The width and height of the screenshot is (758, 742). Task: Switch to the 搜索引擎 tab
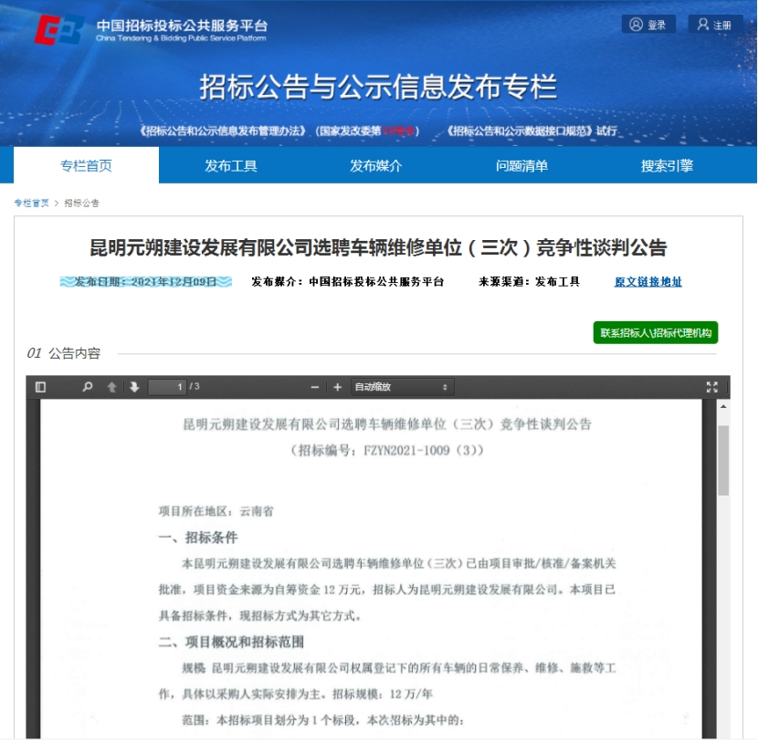point(667,165)
